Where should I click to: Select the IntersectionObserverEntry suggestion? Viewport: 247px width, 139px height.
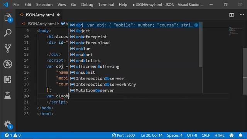(134, 85)
